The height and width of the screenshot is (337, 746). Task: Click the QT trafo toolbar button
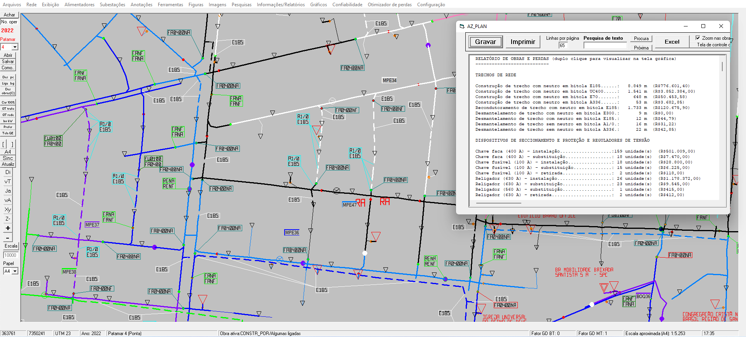tap(8, 109)
